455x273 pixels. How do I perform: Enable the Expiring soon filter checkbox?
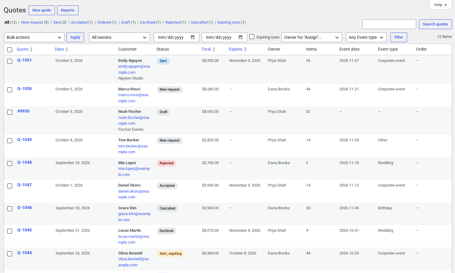(x=252, y=37)
